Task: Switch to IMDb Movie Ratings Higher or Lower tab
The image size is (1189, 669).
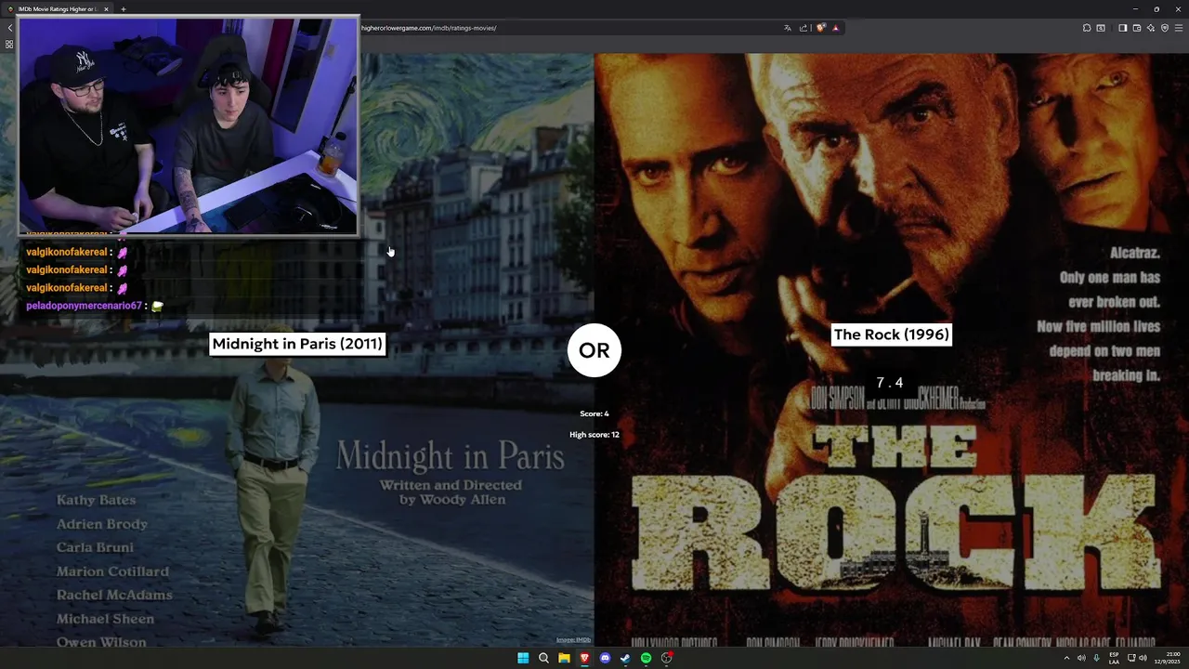Action: [x=58, y=9]
